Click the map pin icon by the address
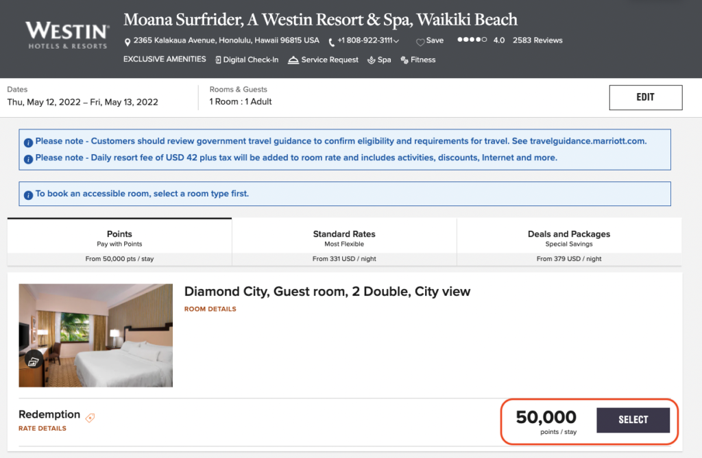The height and width of the screenshot is (458, 702). (x=128, y=42)
